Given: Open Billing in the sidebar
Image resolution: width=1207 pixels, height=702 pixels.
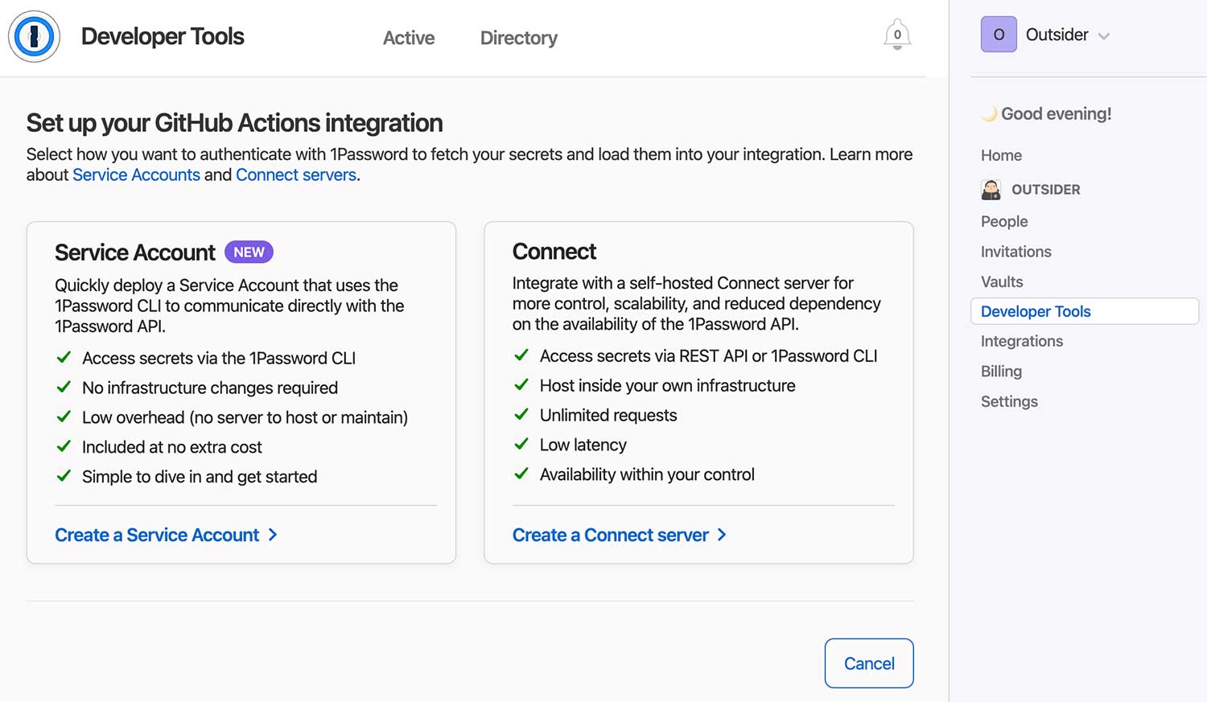Looking at the screenshot, I should [1001, 372].
